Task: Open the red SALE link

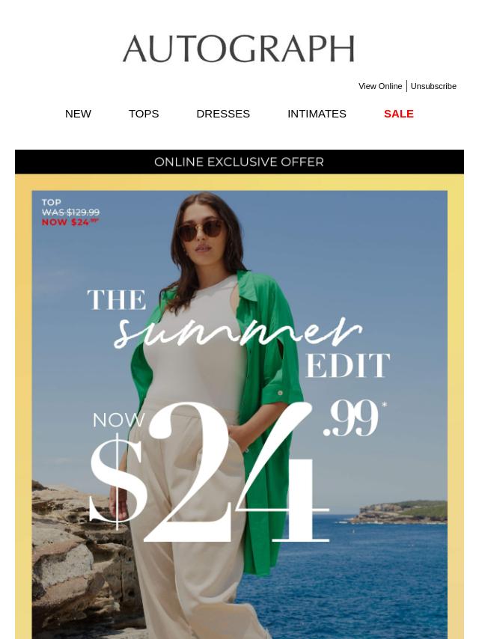Action: [399, 114]
